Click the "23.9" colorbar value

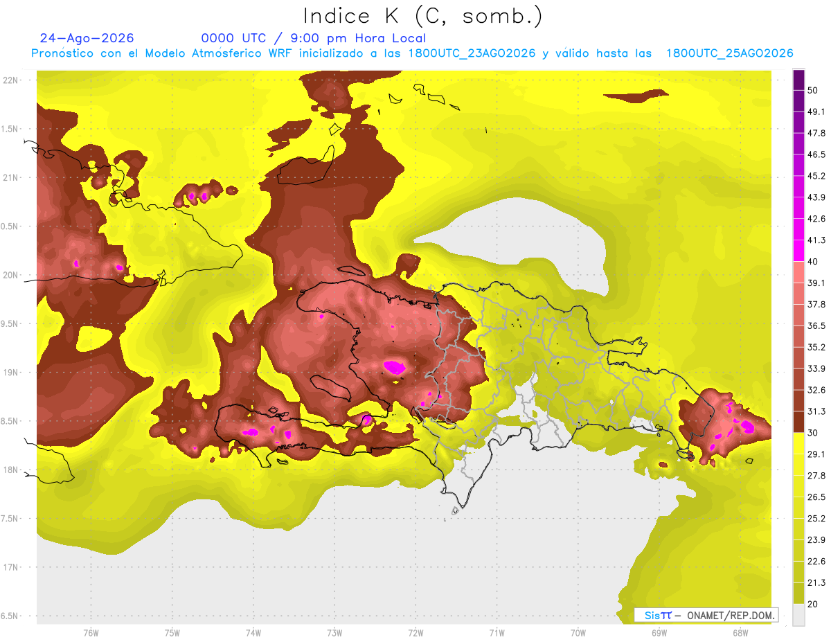(x=816, y=540)
